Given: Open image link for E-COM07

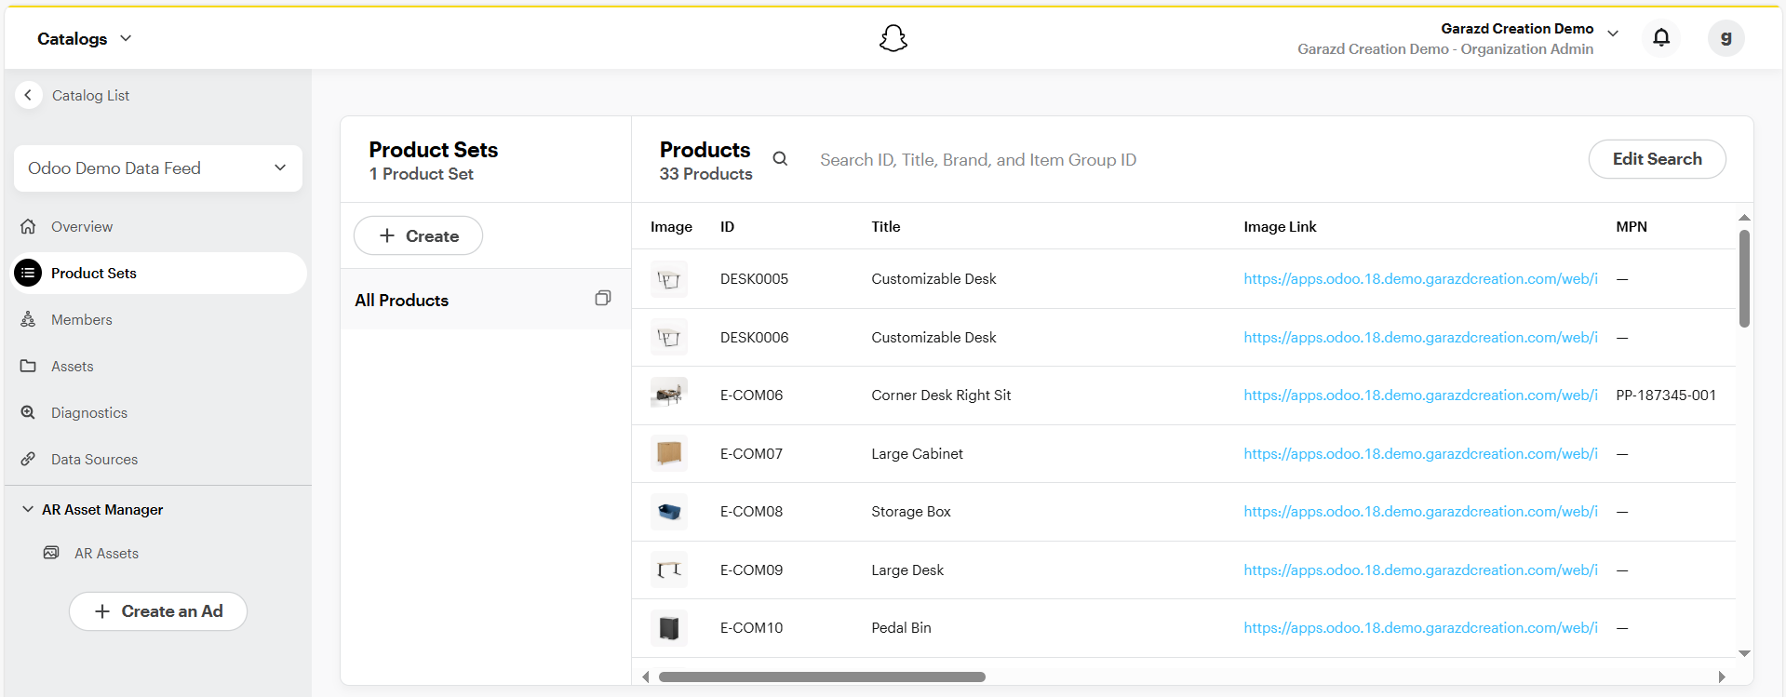Looking at the screenshot, I should click(x=1420, y=453).
